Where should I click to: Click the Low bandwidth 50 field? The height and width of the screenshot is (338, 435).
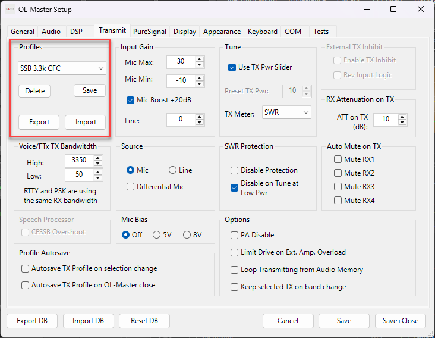coord(80,175)
